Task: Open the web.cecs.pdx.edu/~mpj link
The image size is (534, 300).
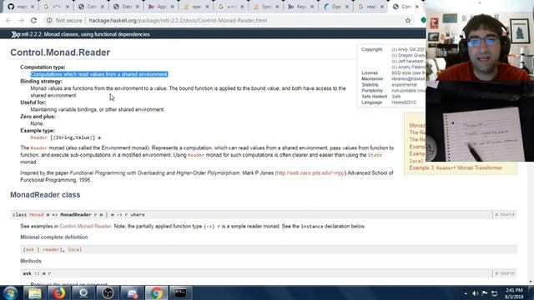Action: click(310, 173)
